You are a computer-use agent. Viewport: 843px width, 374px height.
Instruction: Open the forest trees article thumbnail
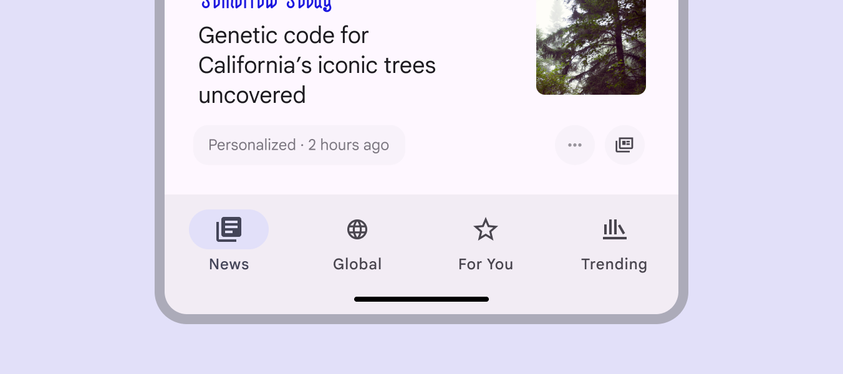coord(590,47)
